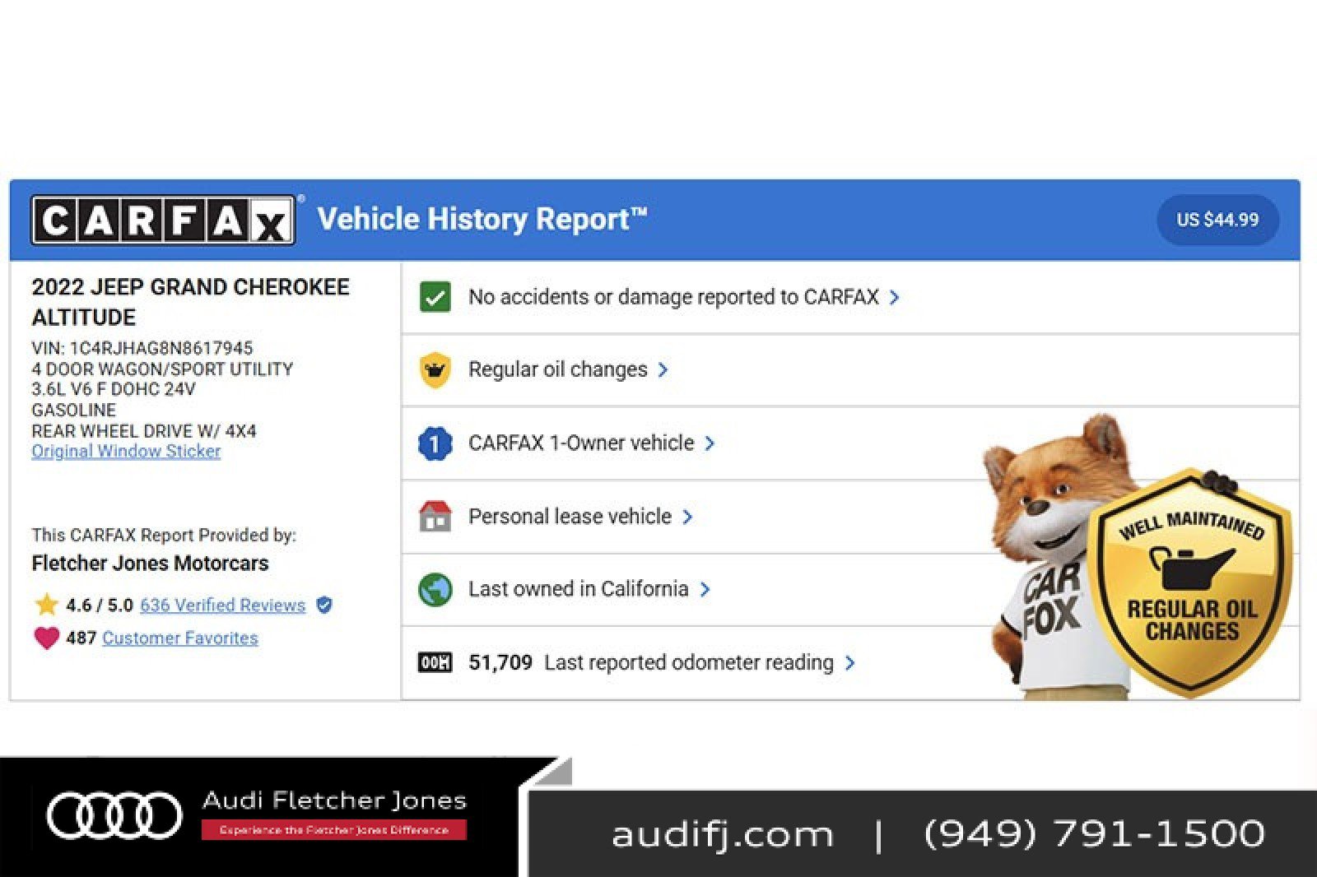Click the gold star rating icon
Image resolution: width=1317 pixels, height=877 pixels.
pyautogui.click(x=47, y=605)
